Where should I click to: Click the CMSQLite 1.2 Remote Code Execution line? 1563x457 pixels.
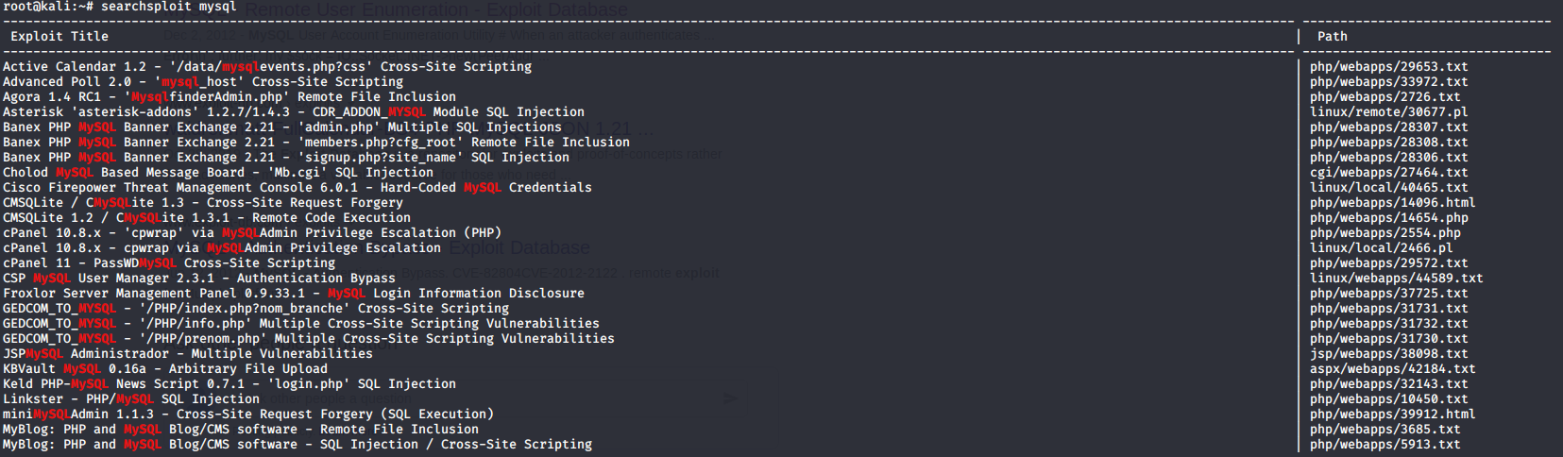207,218
